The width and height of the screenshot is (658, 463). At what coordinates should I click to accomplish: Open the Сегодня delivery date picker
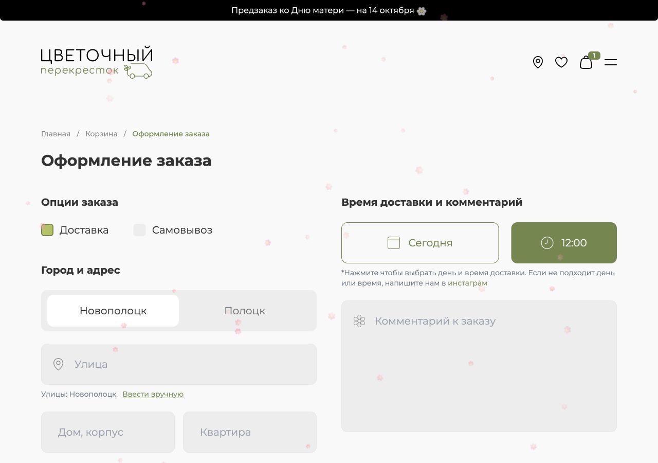tap(420, 243)
